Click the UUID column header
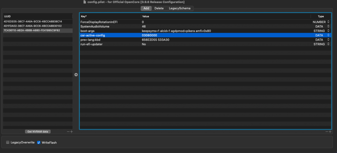The height and width of the screenshot is (153, 337). point(38,16)
